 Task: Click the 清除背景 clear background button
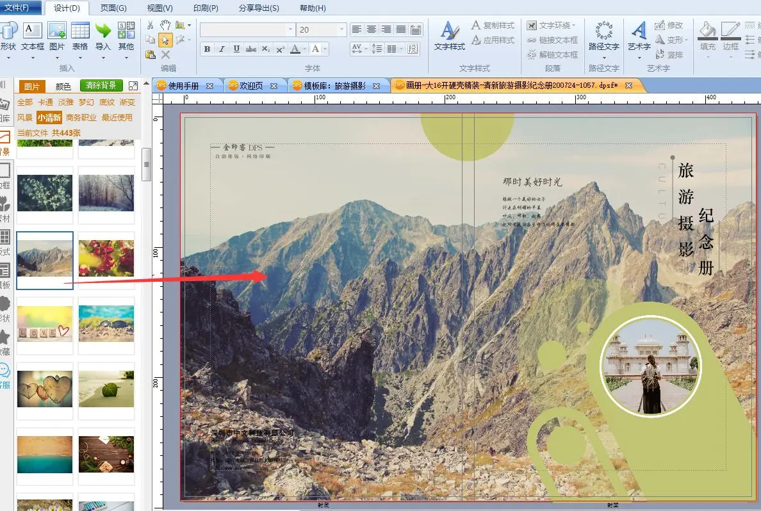pos(101,86)
